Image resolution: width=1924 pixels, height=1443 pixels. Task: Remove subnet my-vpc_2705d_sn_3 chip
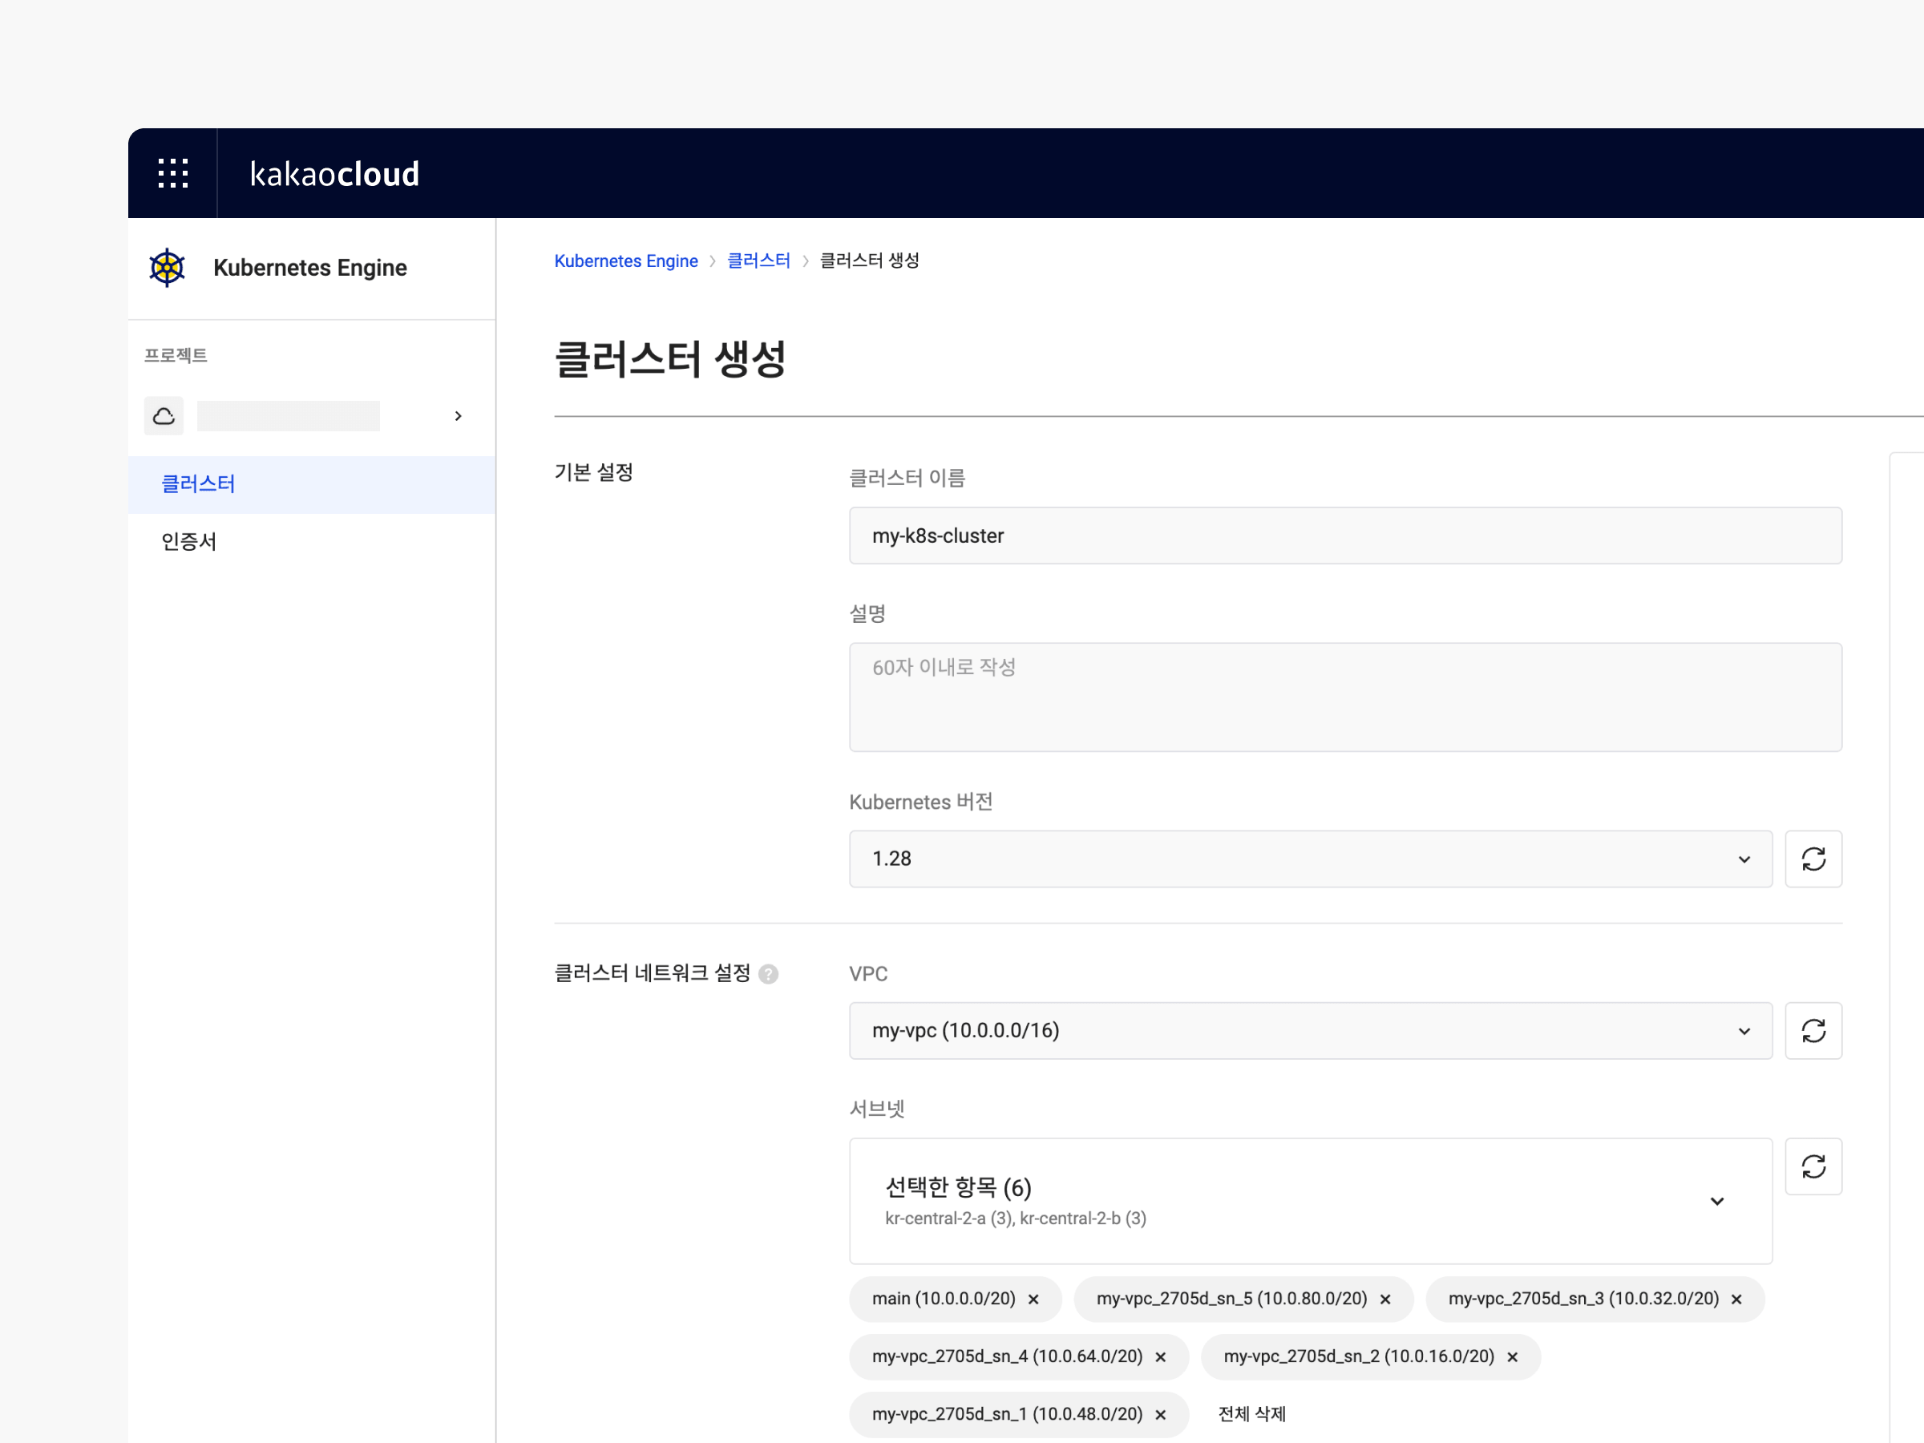[x=1736, y=1299]
